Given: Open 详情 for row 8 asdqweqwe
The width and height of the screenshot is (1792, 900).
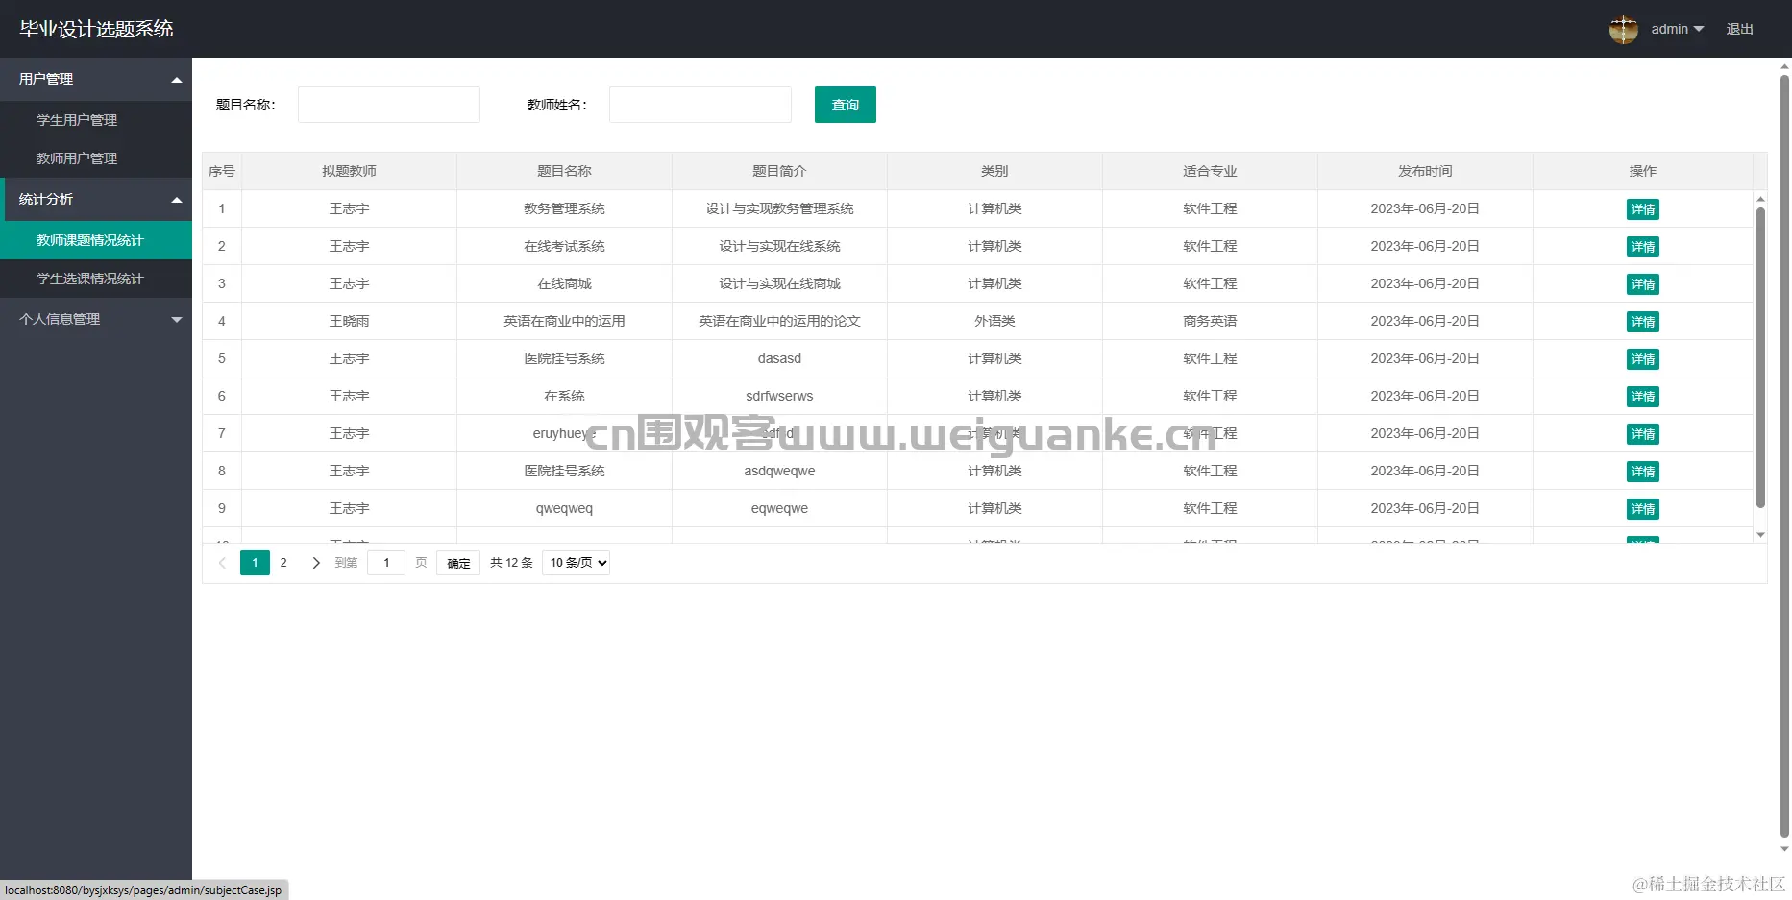Looking at the screenshot, I should tap(1643, 472).
